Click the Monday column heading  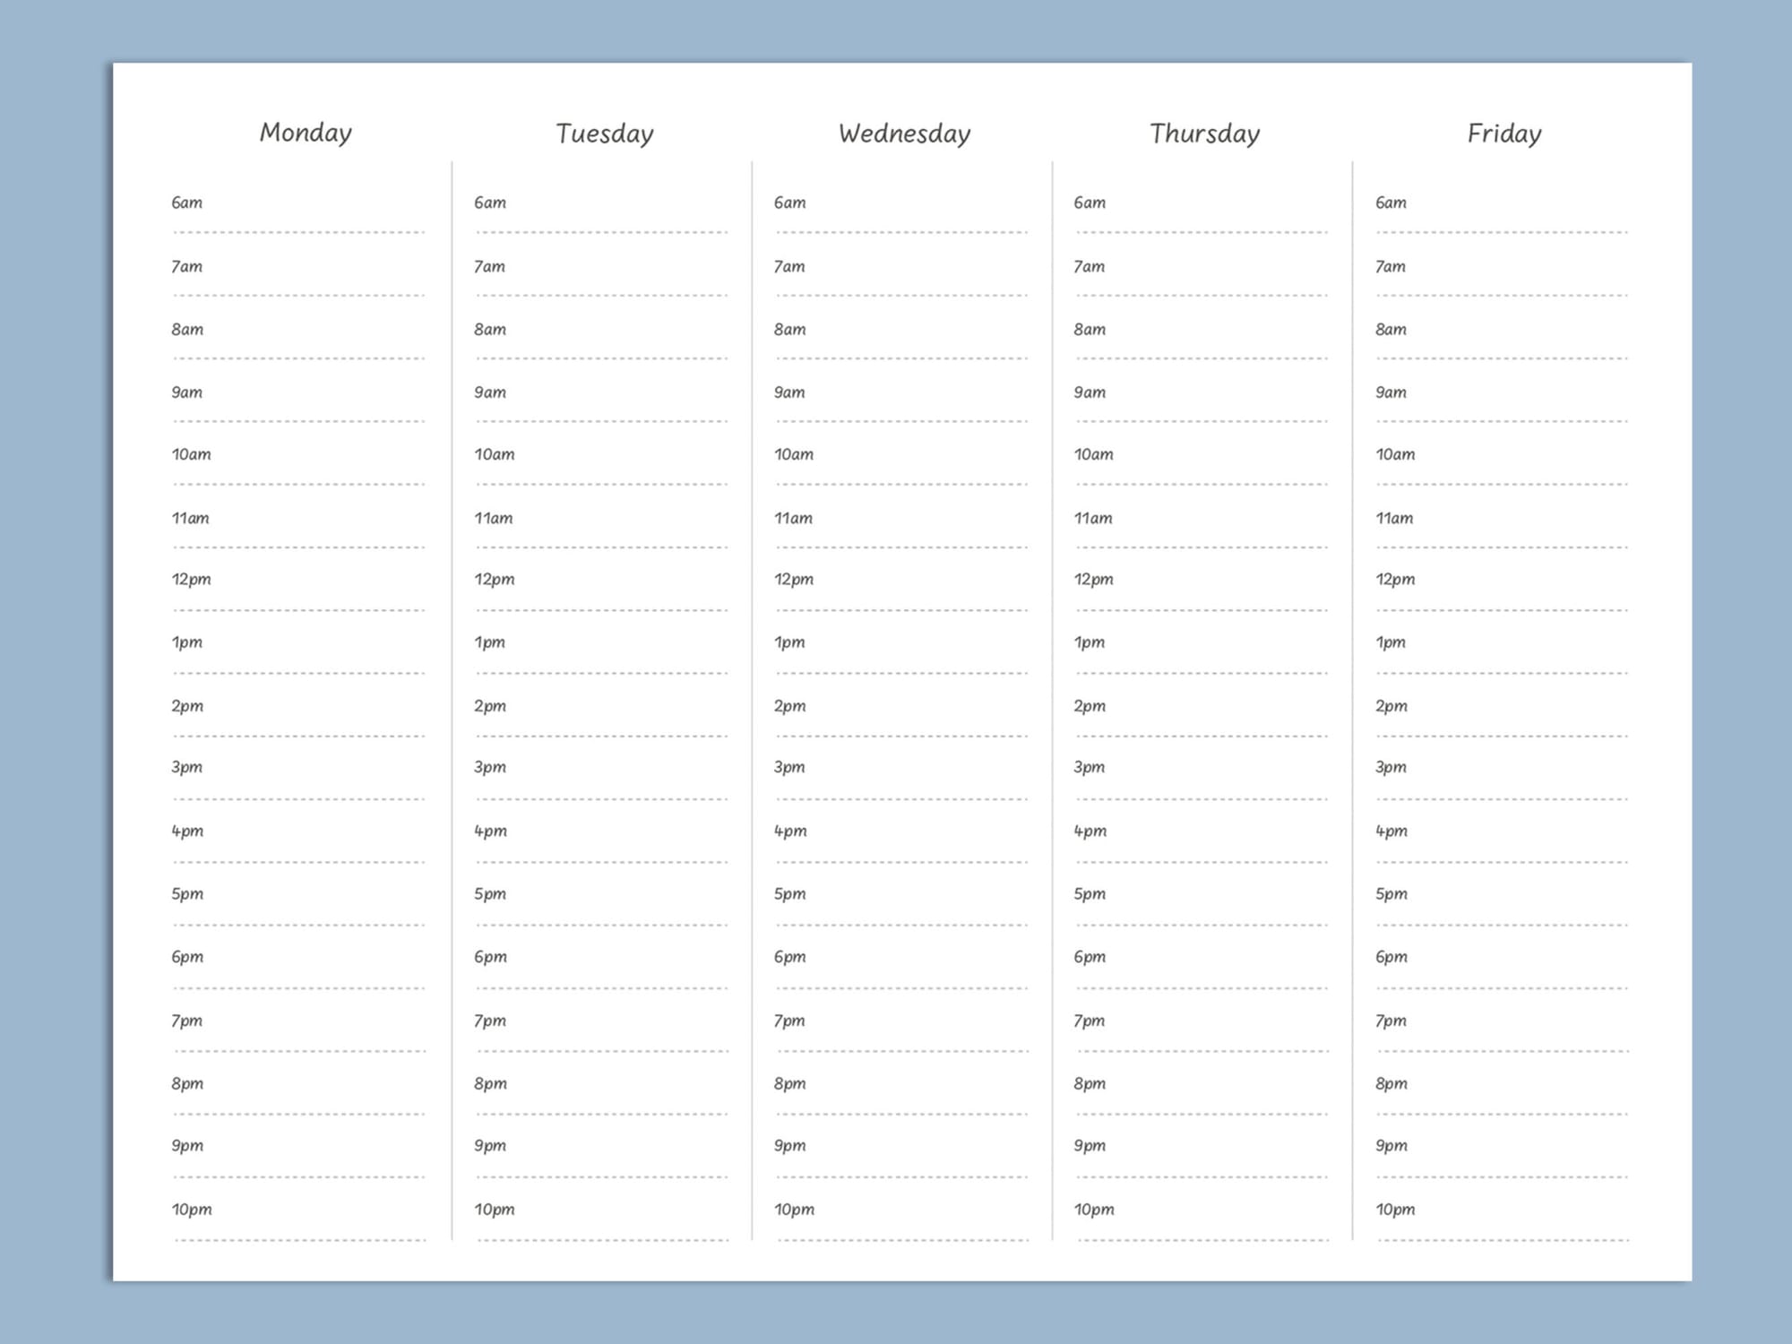click(306, 134)
